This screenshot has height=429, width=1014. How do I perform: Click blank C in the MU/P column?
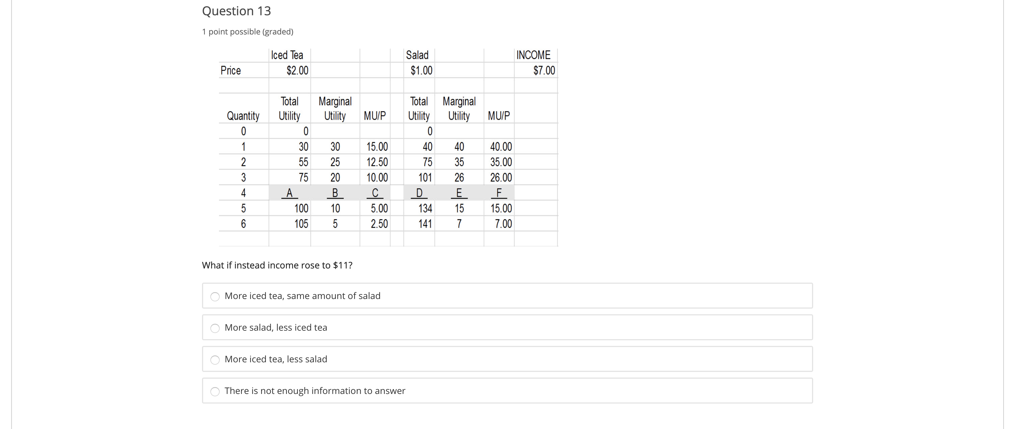pyautogui.click(x=375, y=193)
